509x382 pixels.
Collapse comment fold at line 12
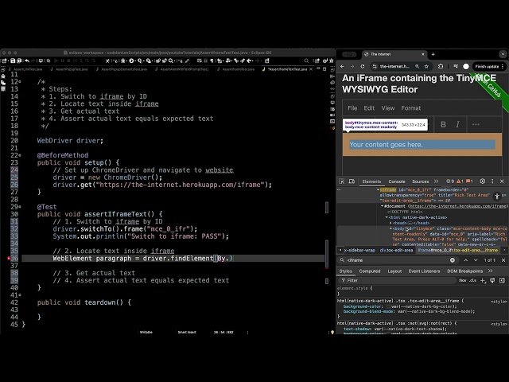pos(20,82)
